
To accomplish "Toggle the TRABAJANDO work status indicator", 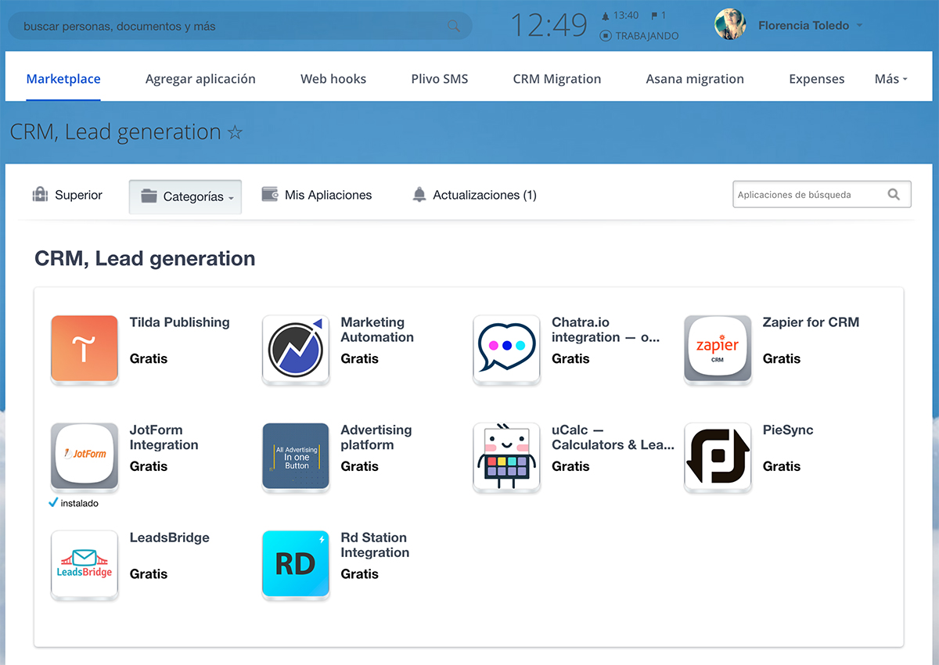I will pos(639,36).
